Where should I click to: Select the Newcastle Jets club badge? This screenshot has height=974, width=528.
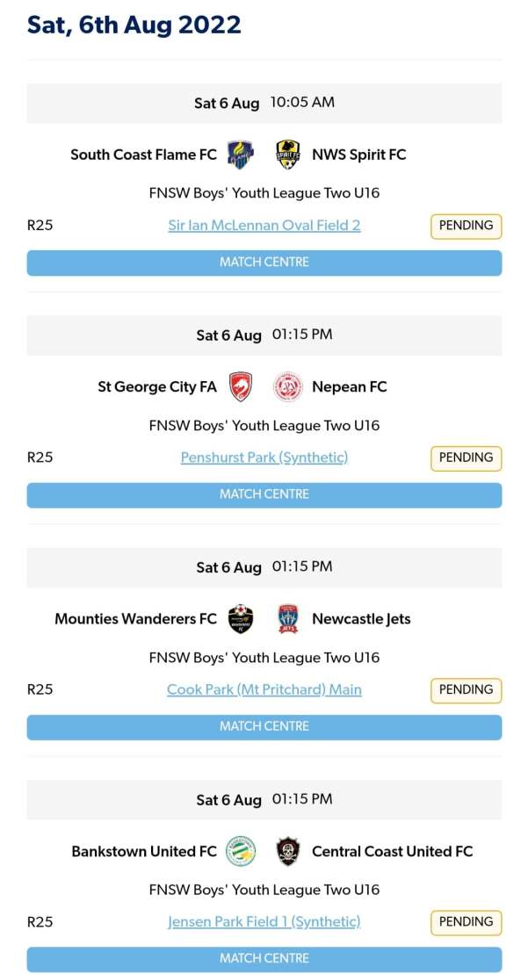(x=290, y=618)
